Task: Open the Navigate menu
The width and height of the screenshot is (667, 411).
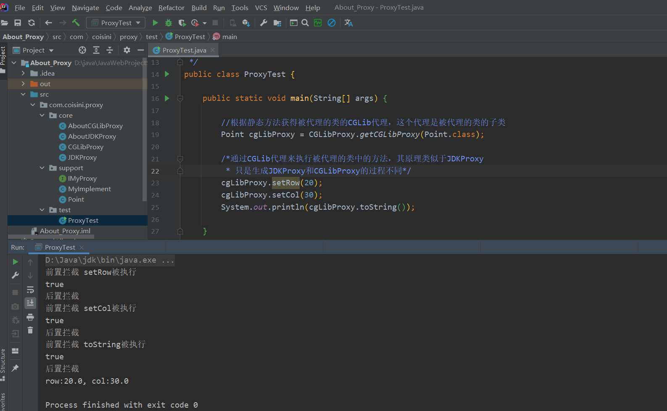Action: point(85,8)
